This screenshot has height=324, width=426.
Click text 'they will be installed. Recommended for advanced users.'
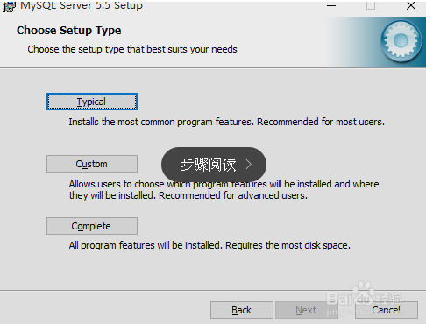click(188, 195)
